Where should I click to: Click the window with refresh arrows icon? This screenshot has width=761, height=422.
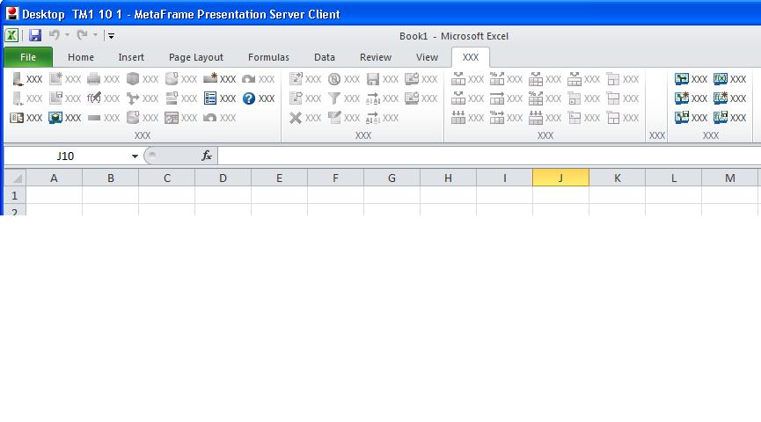(x=172, y=118)
